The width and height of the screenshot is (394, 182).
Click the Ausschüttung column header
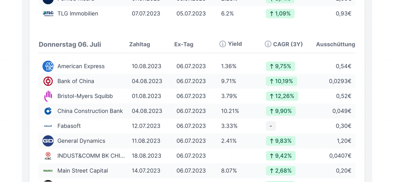[x=335, y=45]
